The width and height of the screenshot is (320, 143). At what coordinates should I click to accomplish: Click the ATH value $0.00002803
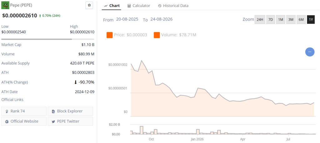pyautogui.click(x=83, y=72)
